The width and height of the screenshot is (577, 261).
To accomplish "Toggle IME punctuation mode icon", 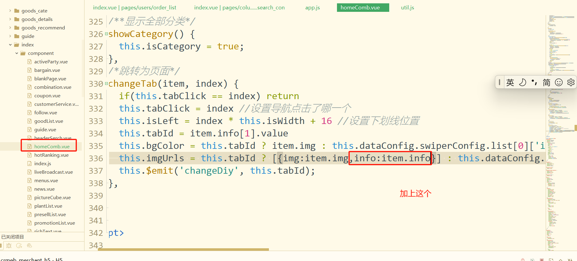I will pos(534,82).
